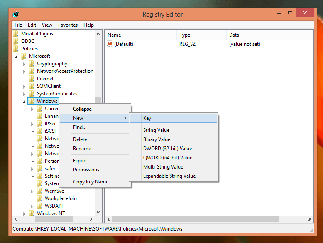Expand the SystemCertificates node arrow
Viewport: 323px width, 243px height.
(24, 94)
